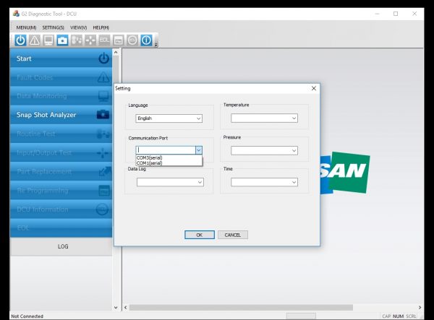
Task: Select Re Programming in the sidebar
Action: point(61,191)
